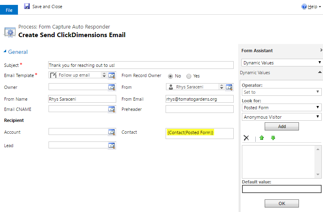The image size is (323, 212).
Task: Click the Owner field lookup icon
Action: 112,87
